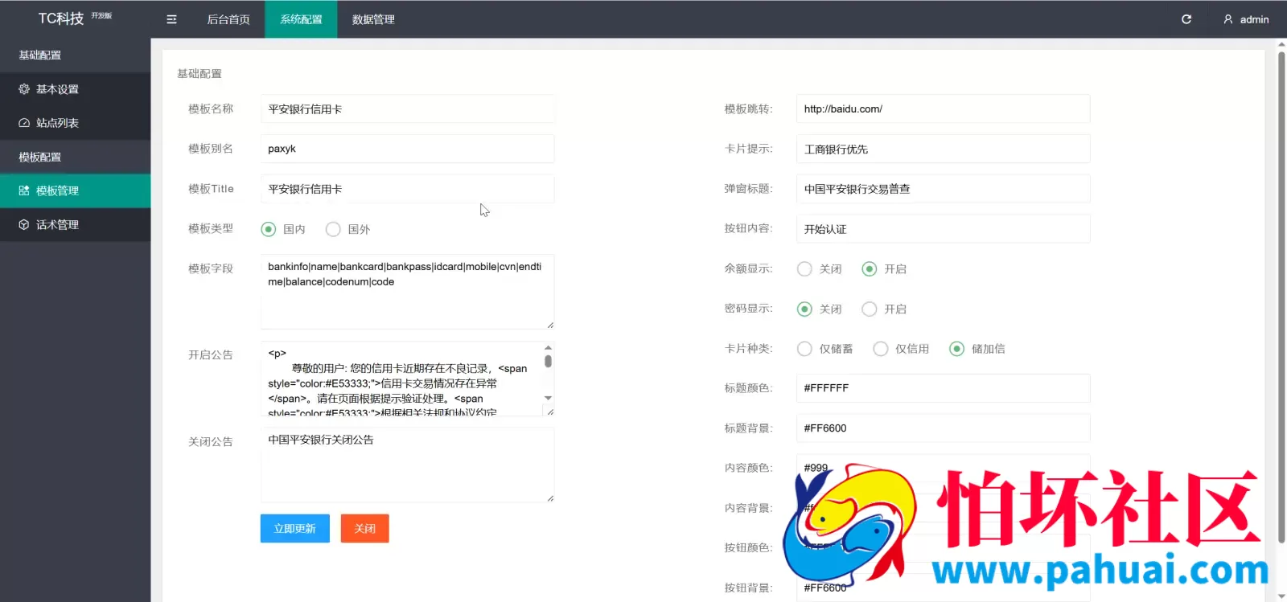
Task: Click the refresh icon in header
Action: point(1186,19)
